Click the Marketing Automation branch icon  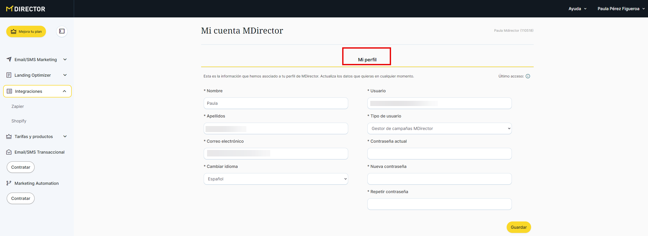click(x=9, y=183)
